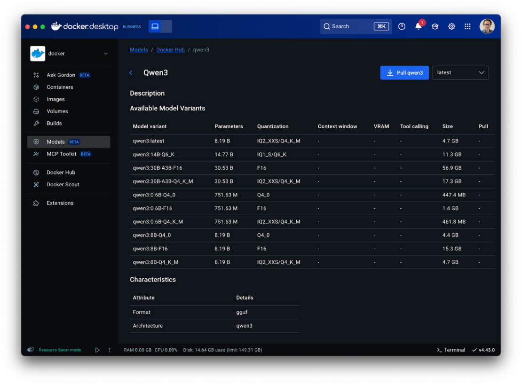Open Docker Desktop settings gear

451,26
